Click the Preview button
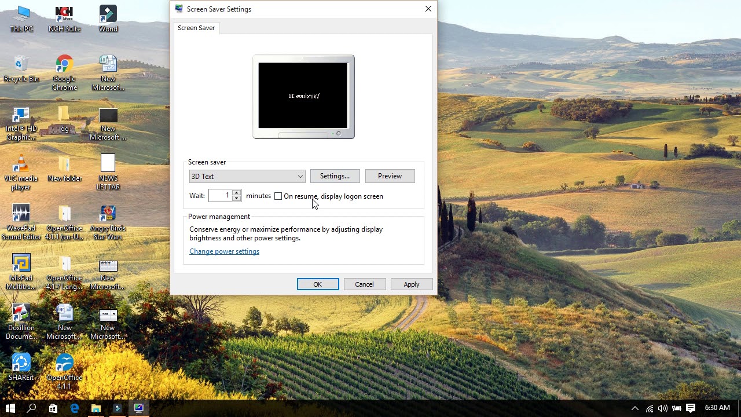 coord(390,176)
